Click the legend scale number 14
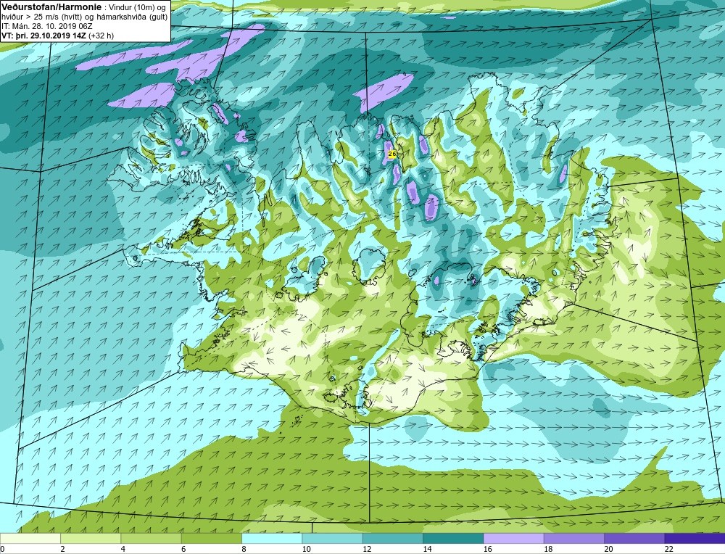Screen dimensions: 725x554 pyautogui.click(x=427, y=549)
